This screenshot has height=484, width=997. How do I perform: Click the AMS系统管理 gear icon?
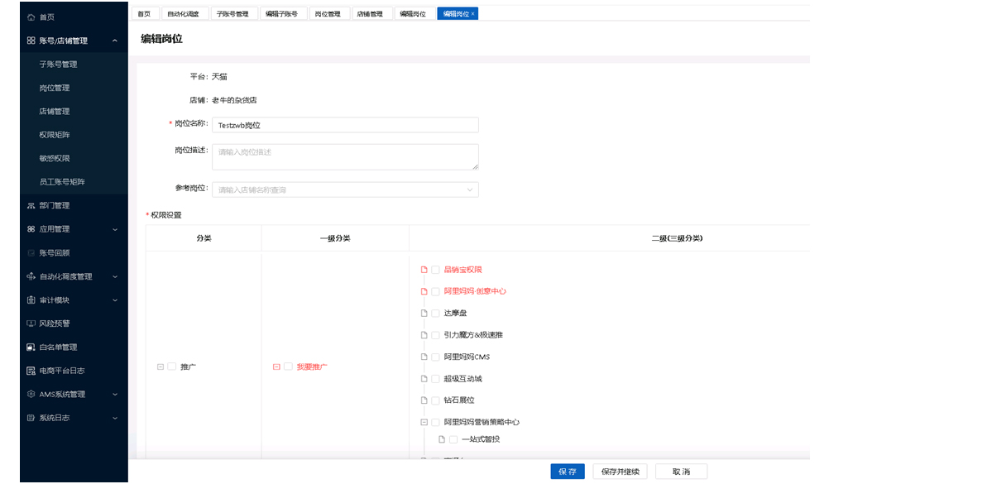pos(31,395)
